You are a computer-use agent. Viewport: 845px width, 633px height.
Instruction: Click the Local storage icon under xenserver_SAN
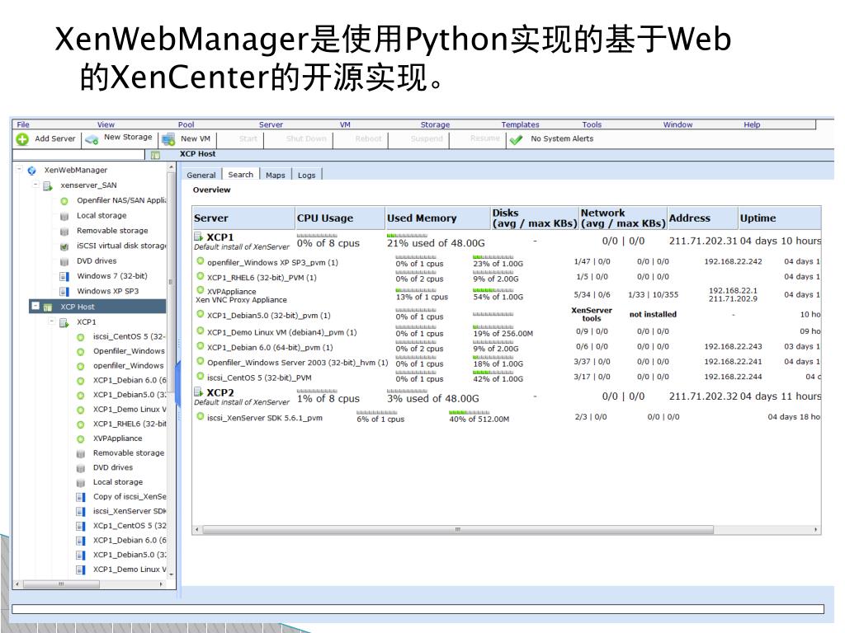coord(64,216)
